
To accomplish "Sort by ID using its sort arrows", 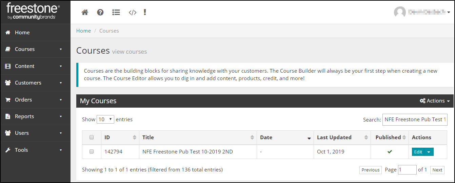I will 135,138.
